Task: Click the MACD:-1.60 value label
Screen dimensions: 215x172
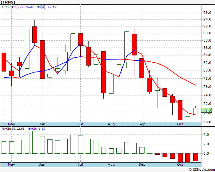Action: (36, 129)
